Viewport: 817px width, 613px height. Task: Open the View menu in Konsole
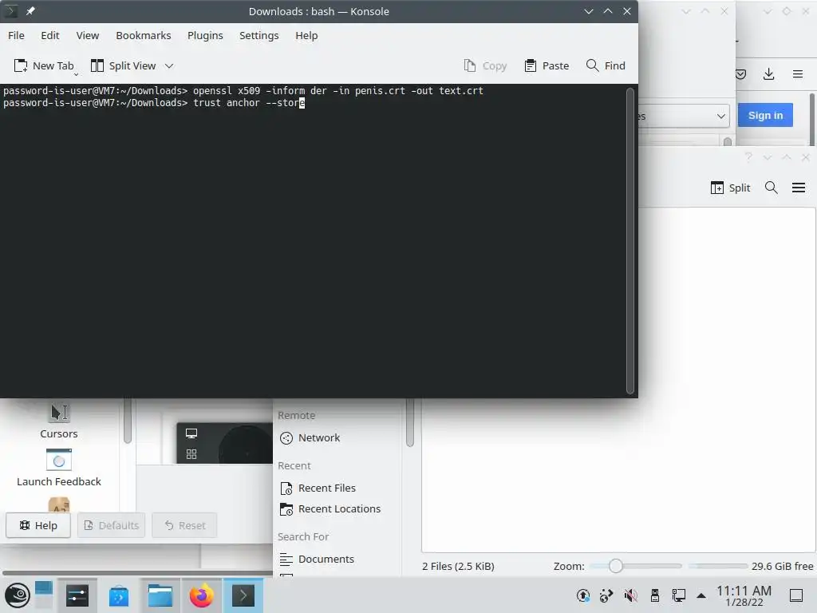(x=88, y=35)
